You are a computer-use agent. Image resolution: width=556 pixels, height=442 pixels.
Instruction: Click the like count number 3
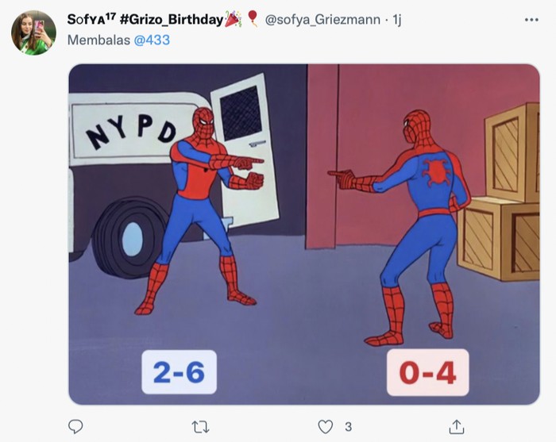click(348, 427)
